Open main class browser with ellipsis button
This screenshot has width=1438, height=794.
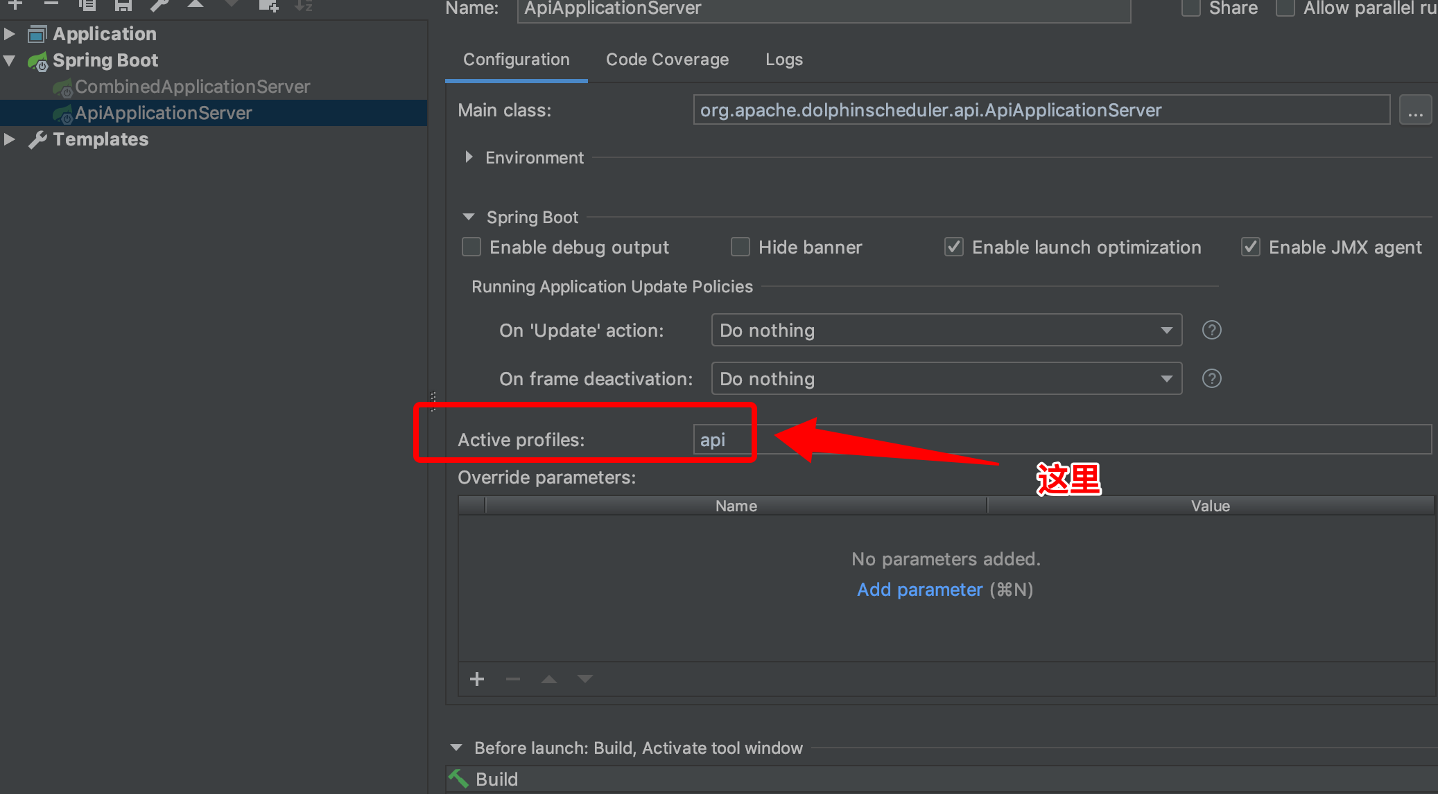[1415, 109]
